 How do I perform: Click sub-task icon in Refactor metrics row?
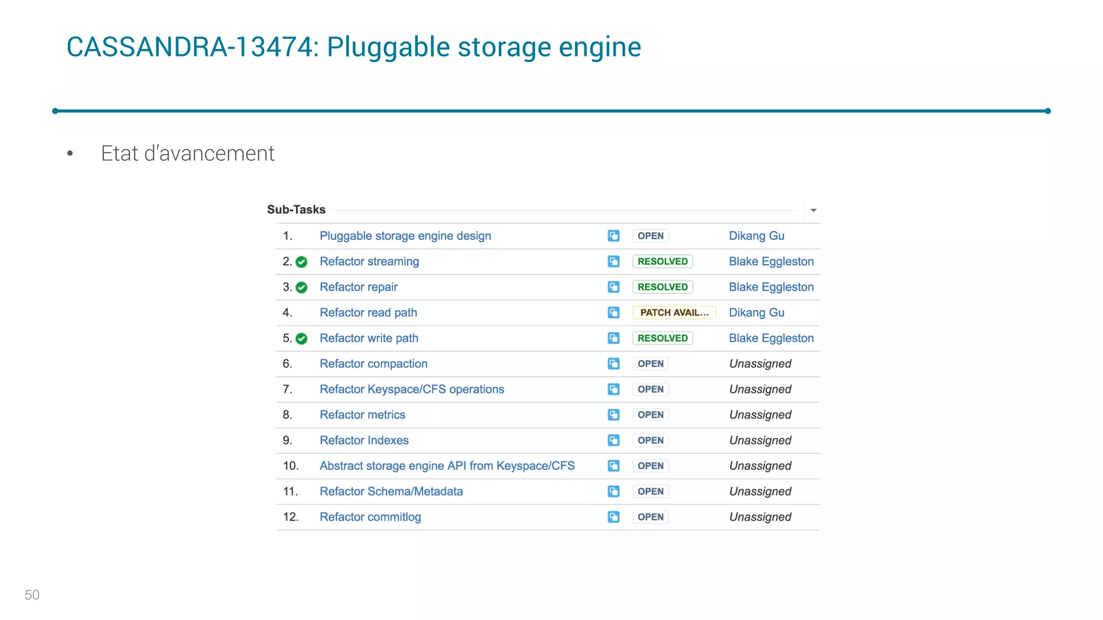pyautogui.click(x=613, y=415)
